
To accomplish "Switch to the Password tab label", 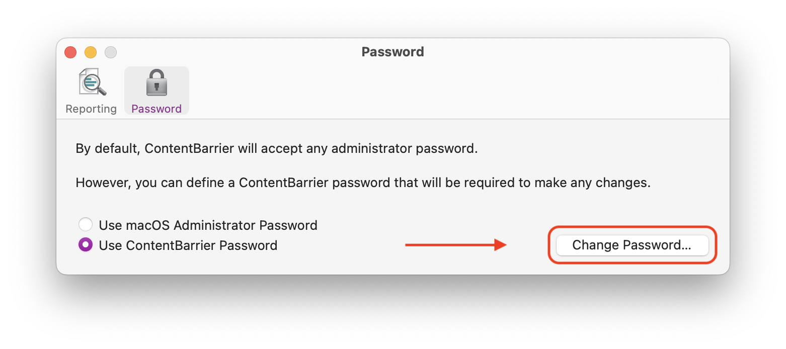I will click(x=156, y=109).
